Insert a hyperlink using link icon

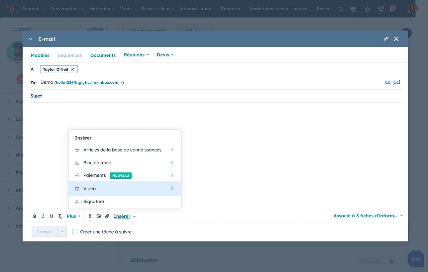click(x=90, y=216)
